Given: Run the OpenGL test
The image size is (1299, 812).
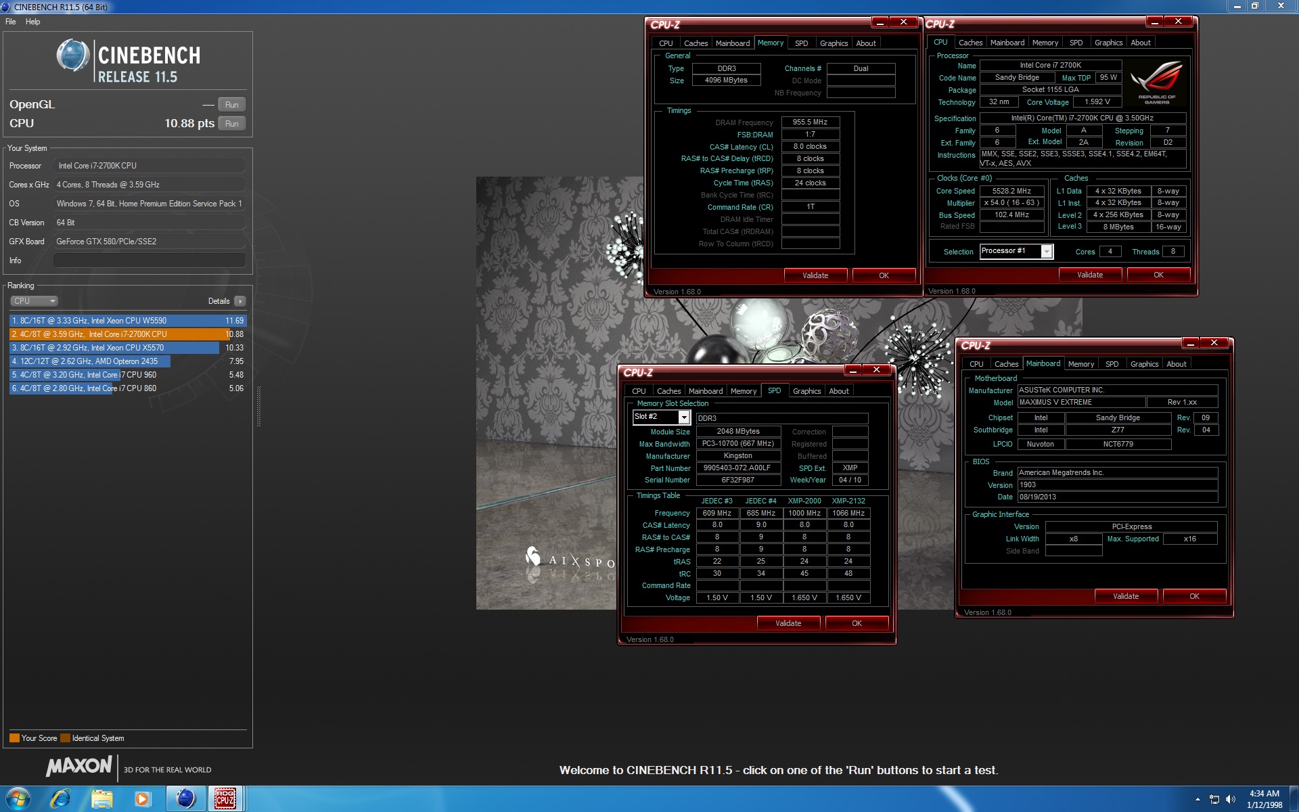Looking at the screenshot, I should pos(231,105).
